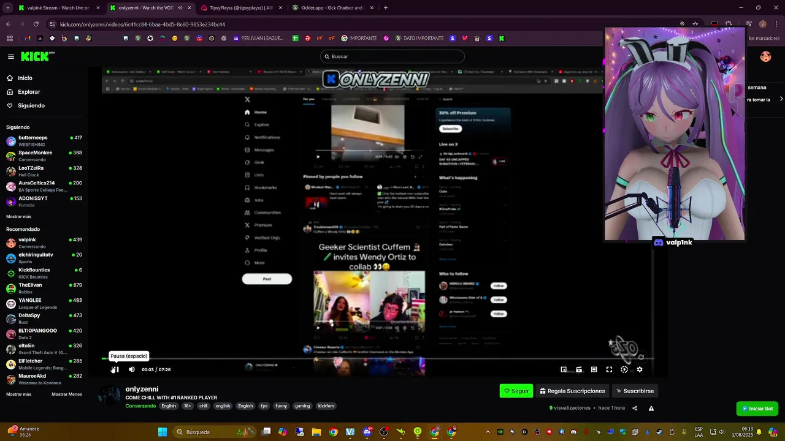Screen dimensions: 785x441
Task: Report the video with the warning icon
Action: 651,408
